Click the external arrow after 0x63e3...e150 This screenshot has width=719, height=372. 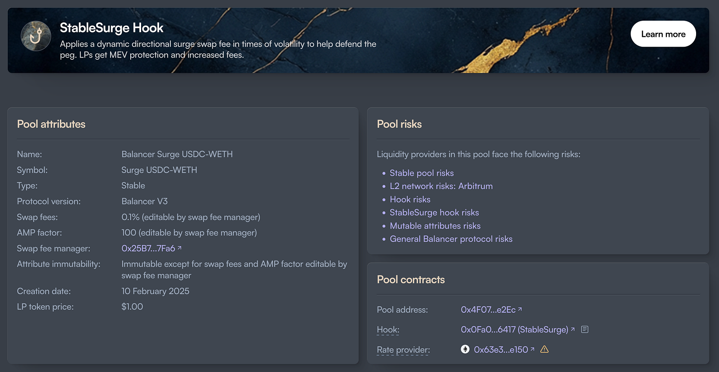533,349
